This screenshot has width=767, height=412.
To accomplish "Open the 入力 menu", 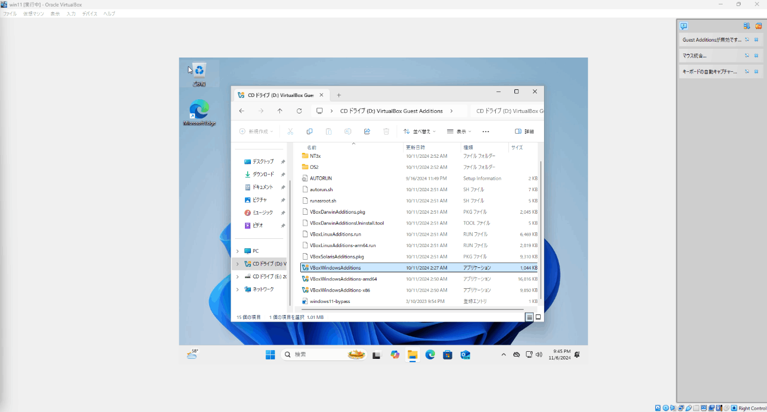I will pos(71,14).
